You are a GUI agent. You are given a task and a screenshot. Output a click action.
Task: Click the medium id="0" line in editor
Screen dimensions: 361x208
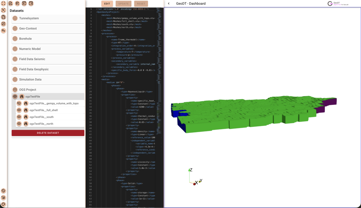click(115, 82)
